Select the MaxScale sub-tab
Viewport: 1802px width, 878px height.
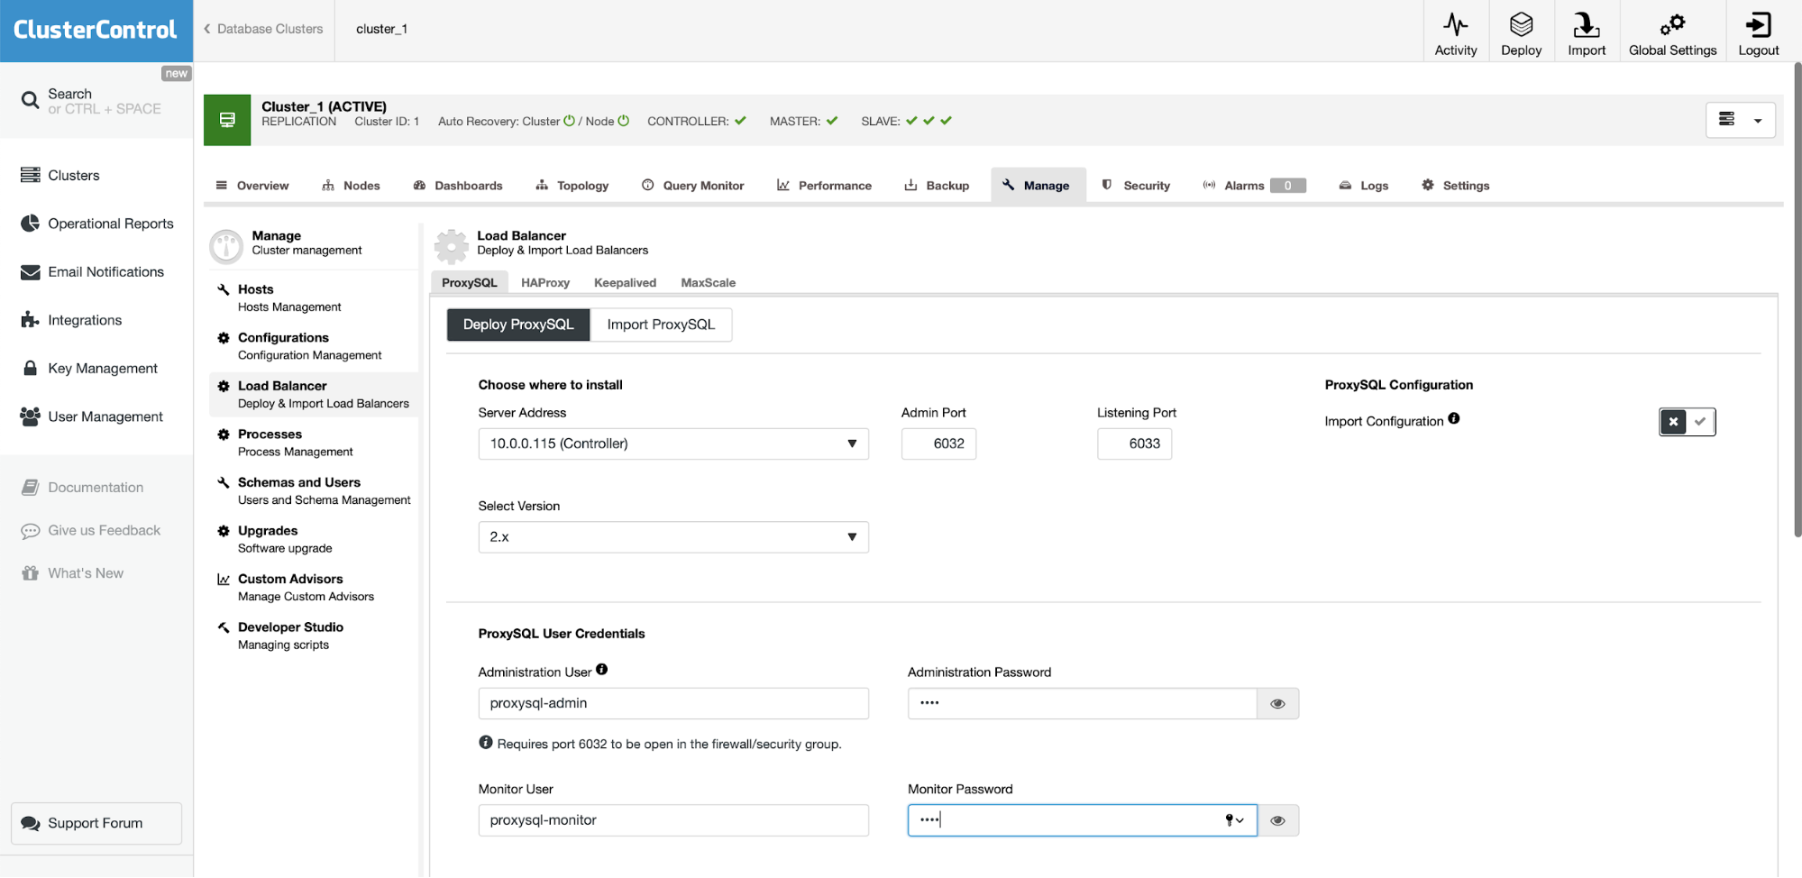[x=708, y=282]
